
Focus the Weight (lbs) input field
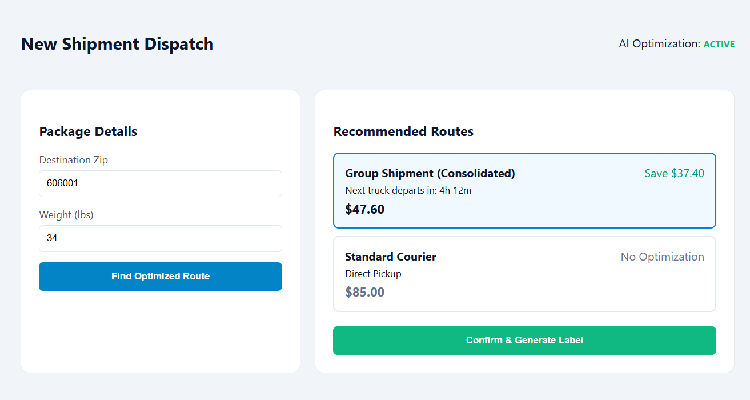coord(161,238)
